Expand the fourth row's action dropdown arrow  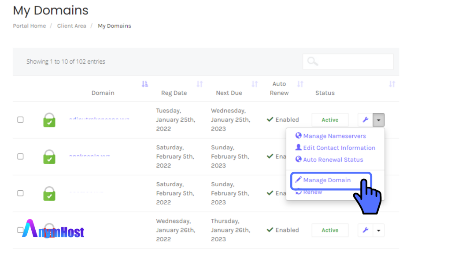point(378,230)
